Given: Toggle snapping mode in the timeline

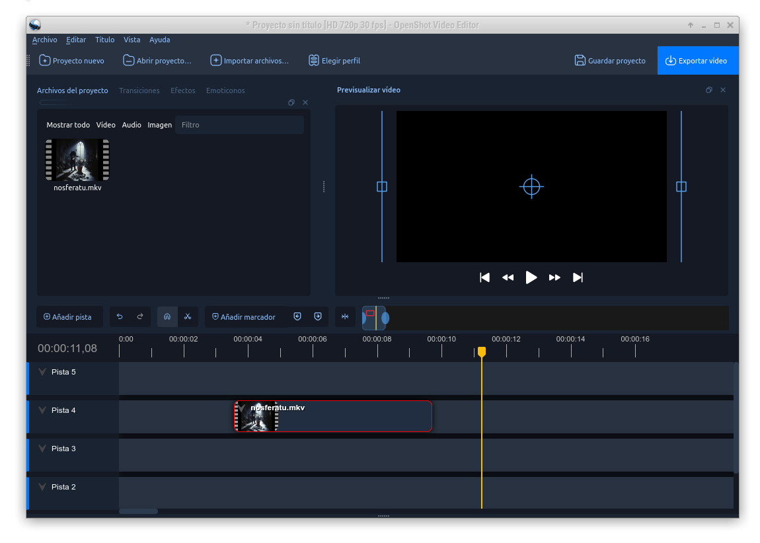Looking at the screenshot, I should (167, 316).
